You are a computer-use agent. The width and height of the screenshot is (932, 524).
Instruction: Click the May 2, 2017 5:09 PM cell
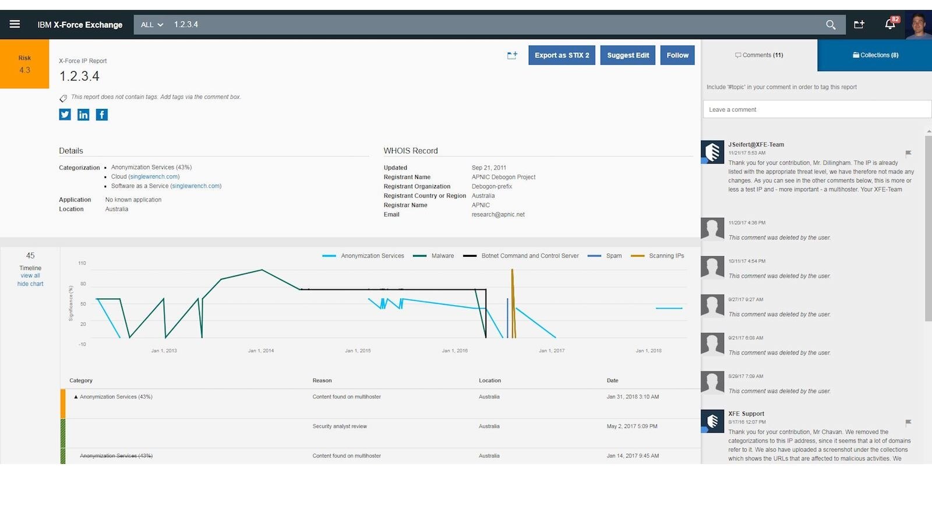pyautogui.click(x=632, y=427)
